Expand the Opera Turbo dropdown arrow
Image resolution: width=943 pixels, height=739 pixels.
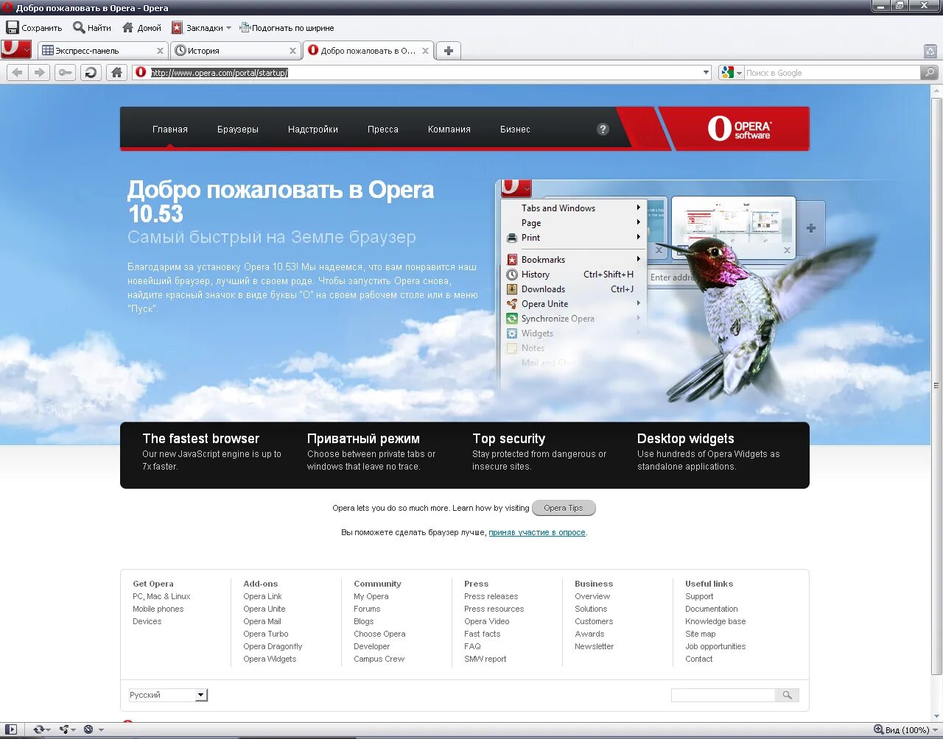pyautogui.click(x=101, y=729)
